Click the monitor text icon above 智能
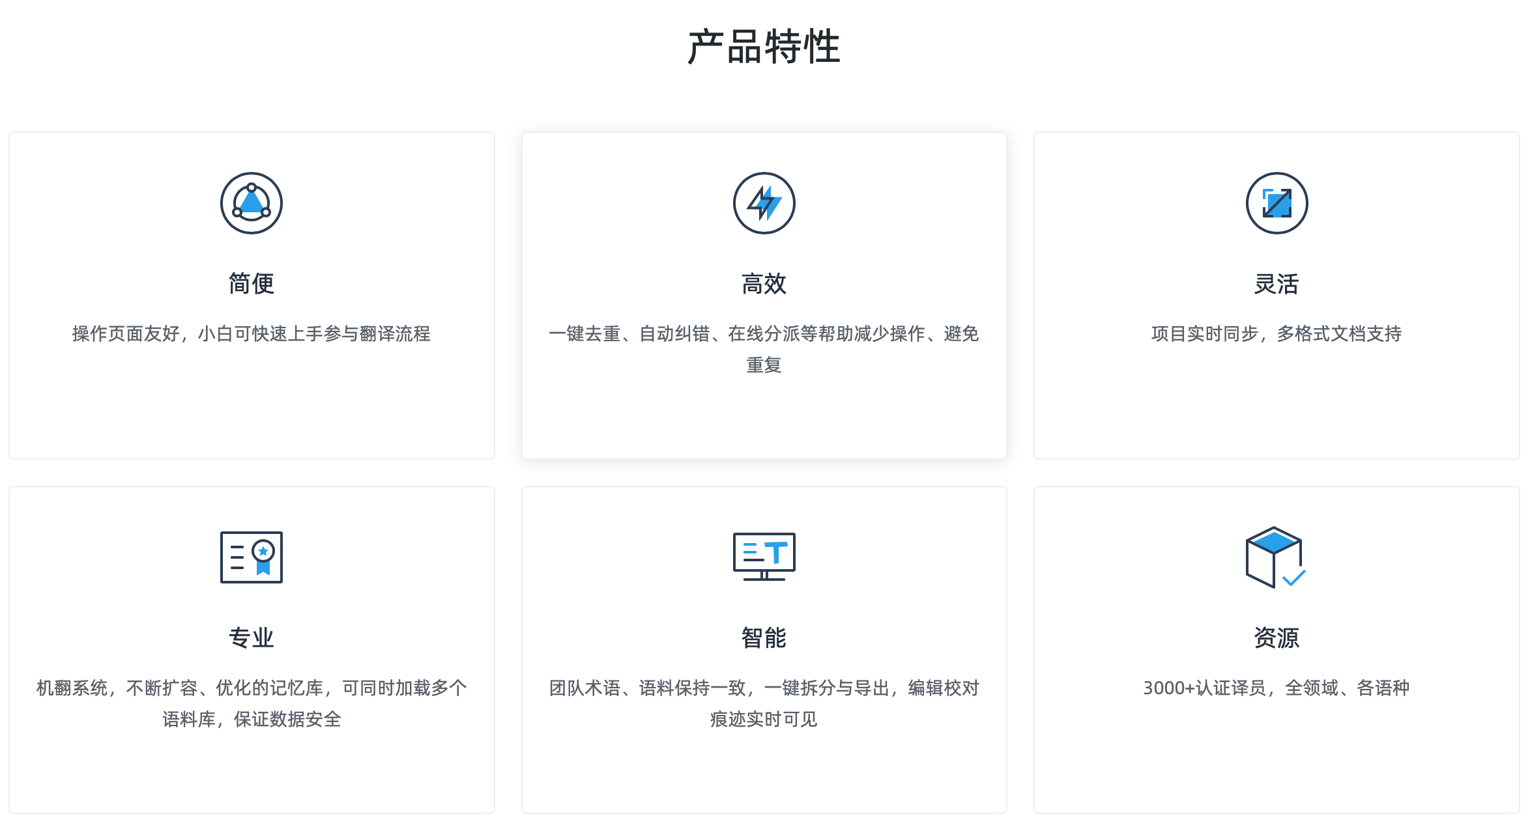Image resolution: width=1530 pixels, height=827 pixels. (x=764, y=557)
